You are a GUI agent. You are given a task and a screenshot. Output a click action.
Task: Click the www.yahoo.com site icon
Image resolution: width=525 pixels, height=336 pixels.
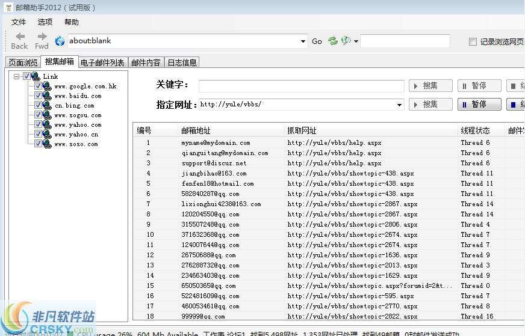47,124
